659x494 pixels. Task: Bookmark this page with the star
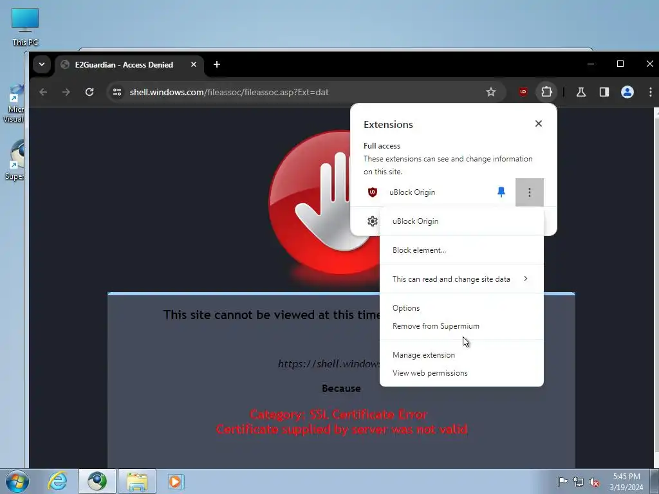coord(491,92)
